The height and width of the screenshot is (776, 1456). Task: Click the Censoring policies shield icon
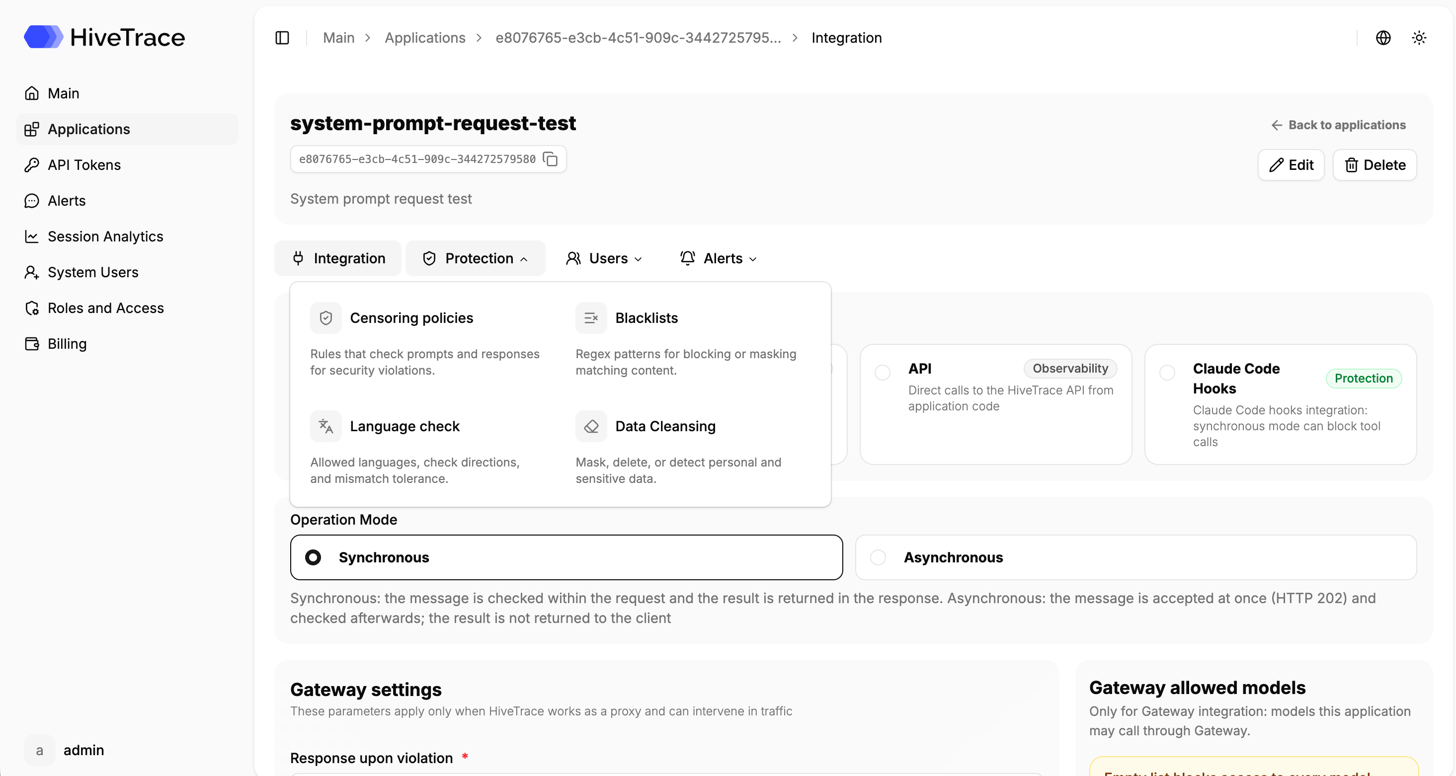coord(326,318)
